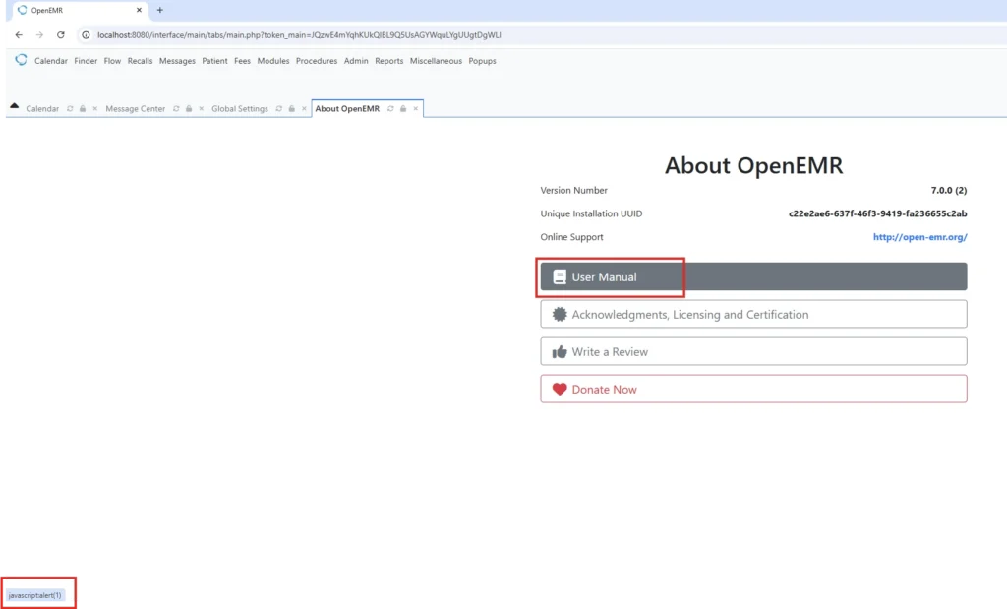Reload the page with the browser refresh icon

pyautogui.click(x=61, y=35)
